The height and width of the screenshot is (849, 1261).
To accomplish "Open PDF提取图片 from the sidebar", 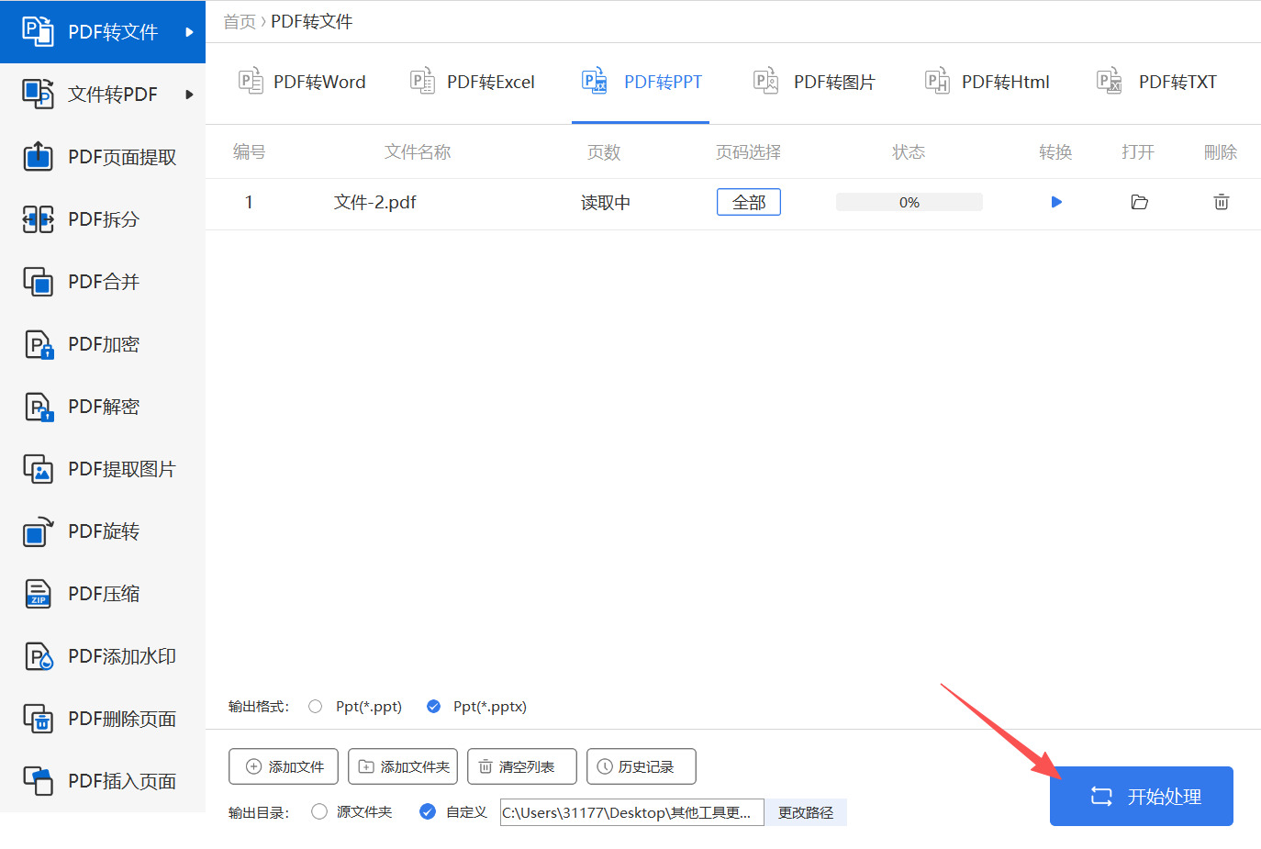I will pyautogui.click(x=103, y=469).
